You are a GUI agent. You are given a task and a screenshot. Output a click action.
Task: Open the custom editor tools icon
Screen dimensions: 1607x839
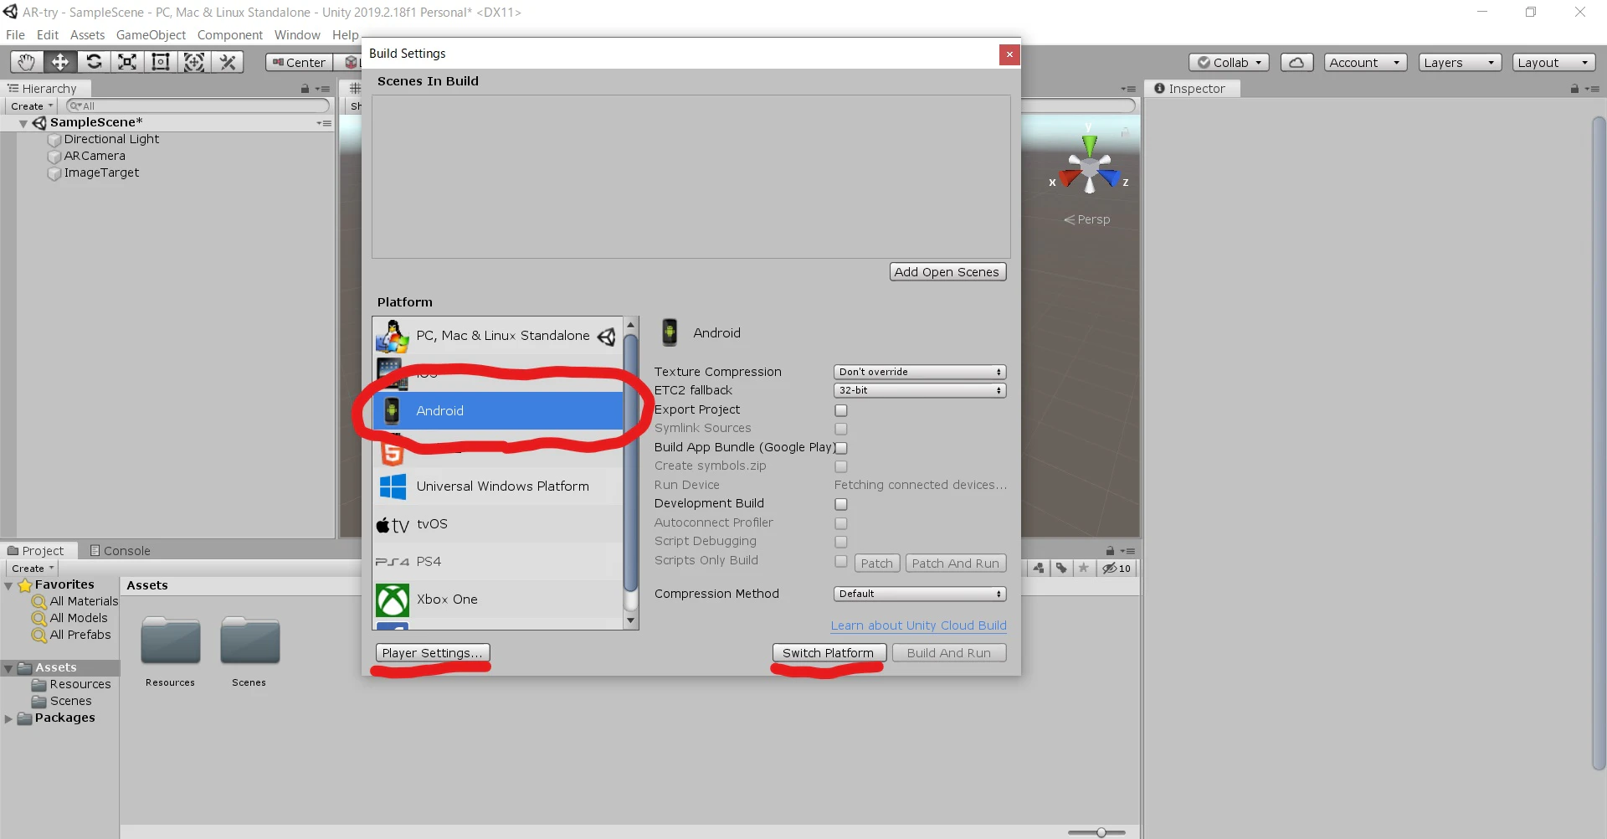coord(228,62)
